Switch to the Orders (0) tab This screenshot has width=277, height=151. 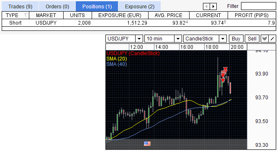57,7
